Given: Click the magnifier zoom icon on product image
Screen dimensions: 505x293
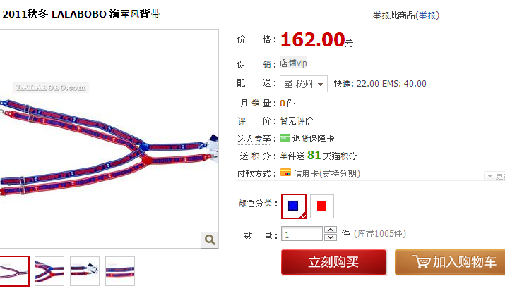Looking at the screenshot, I should pyautogui.click(x=210, y=239).
